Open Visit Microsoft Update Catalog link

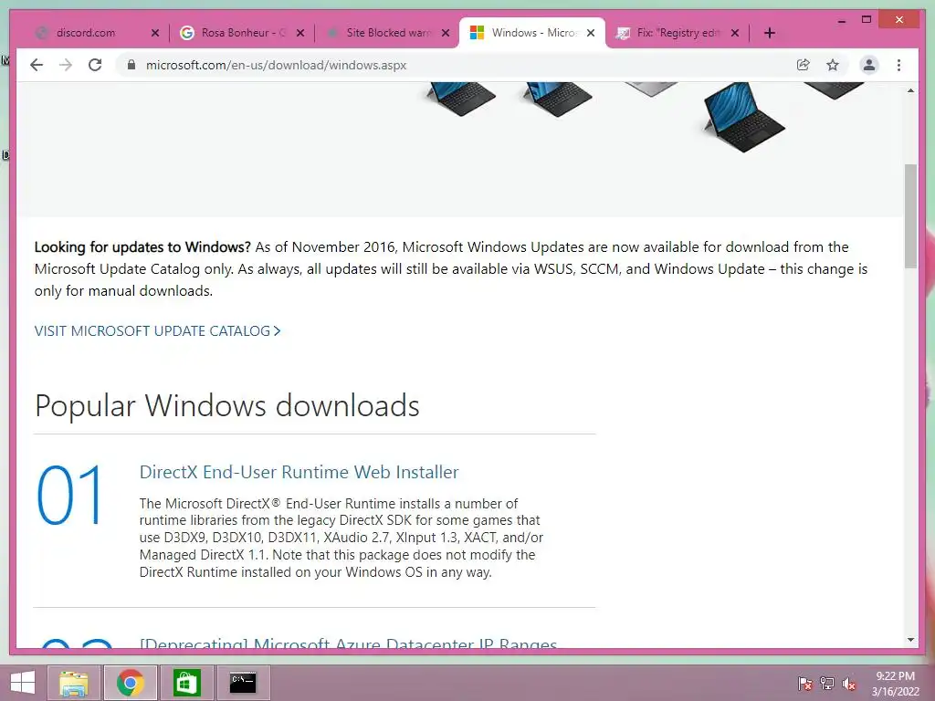[x=157, y=330]
